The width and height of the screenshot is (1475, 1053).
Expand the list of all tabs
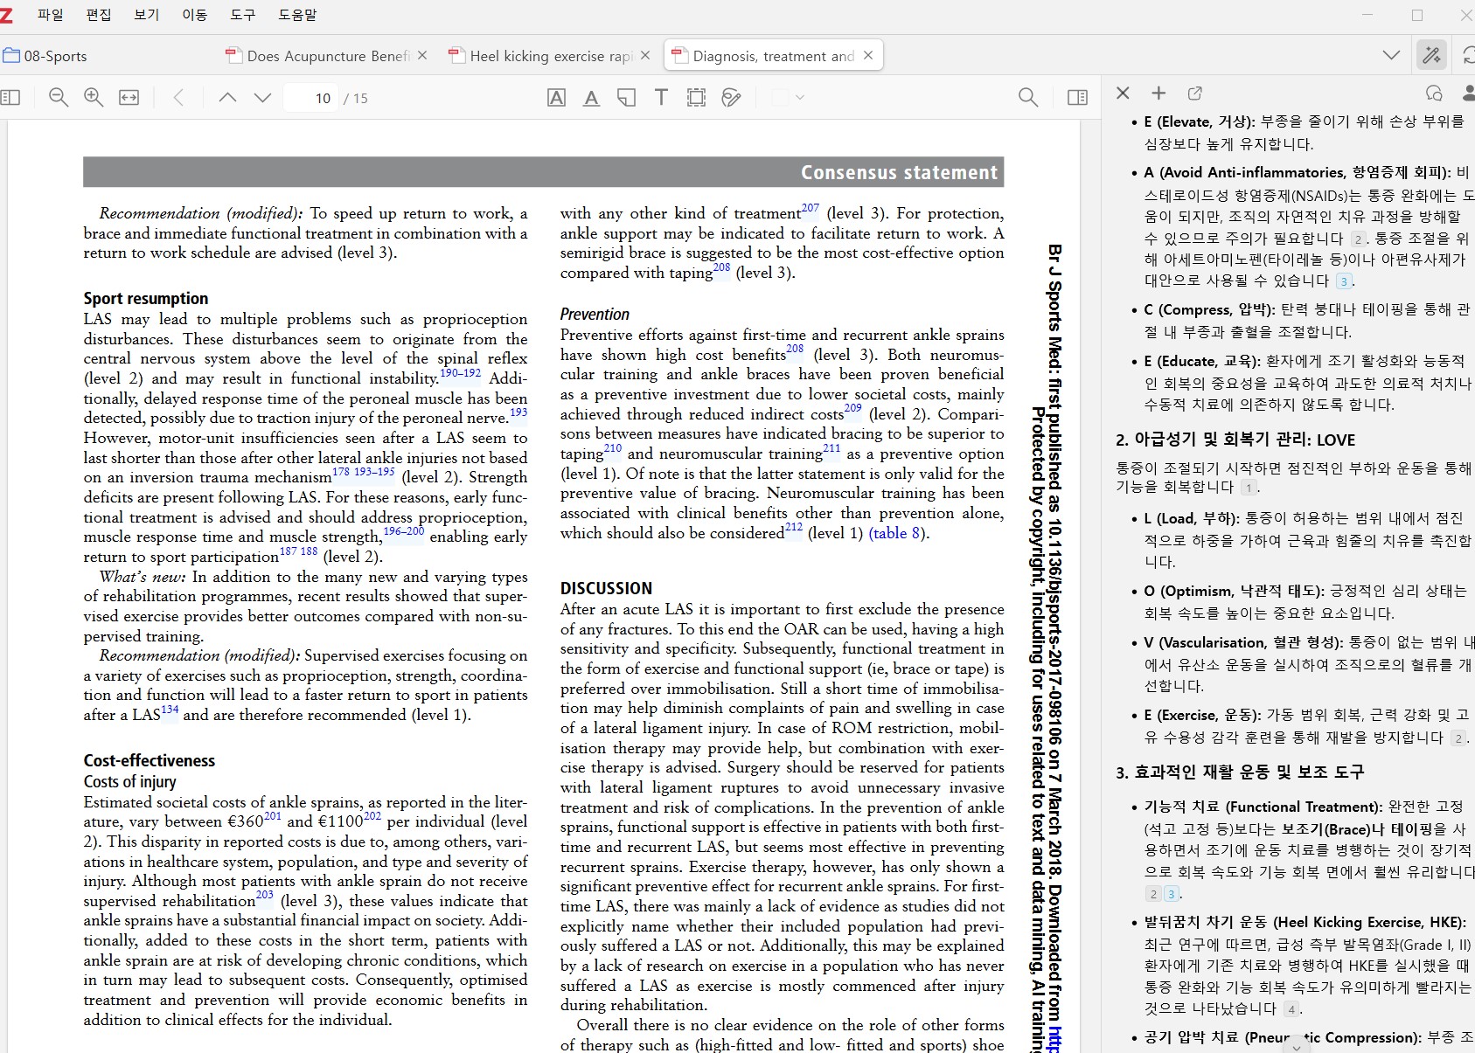pos(1391,56)
